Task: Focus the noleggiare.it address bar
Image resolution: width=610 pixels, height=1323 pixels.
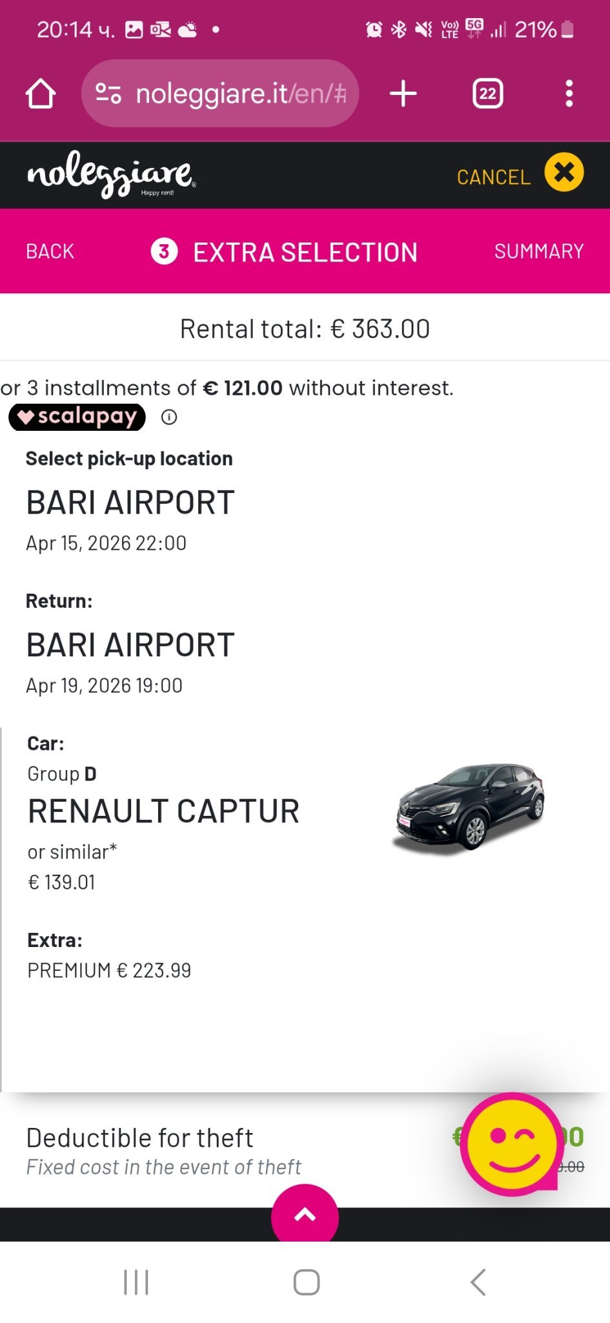Action: 240,94
